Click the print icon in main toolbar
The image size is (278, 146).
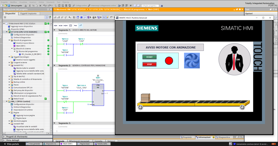coord(26,6)
